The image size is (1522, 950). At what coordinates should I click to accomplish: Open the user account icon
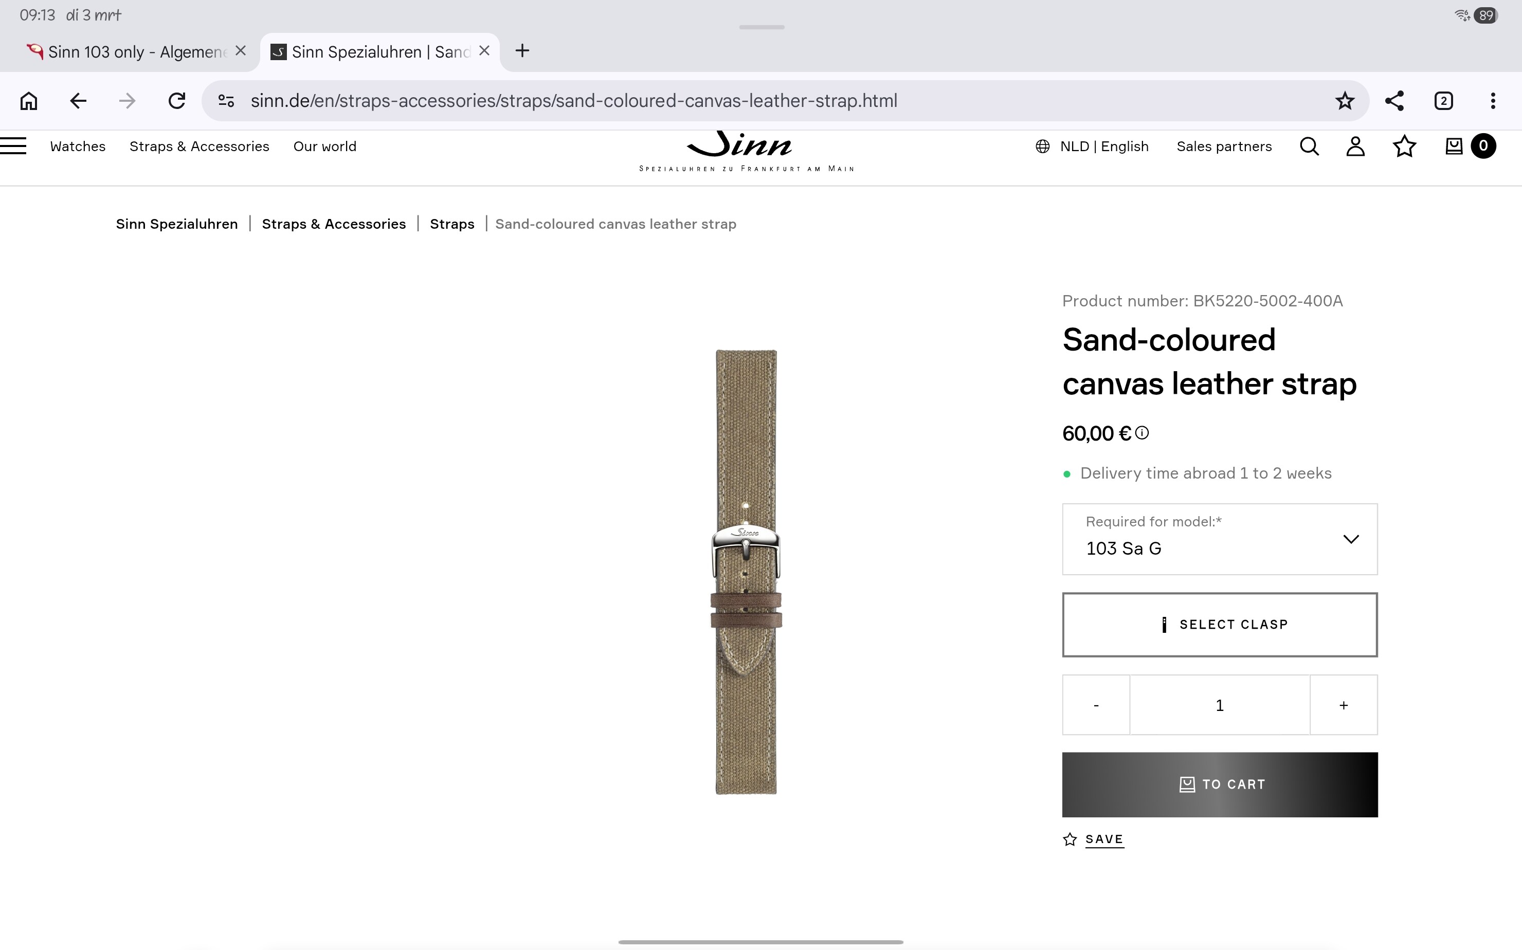point(1355,147)
